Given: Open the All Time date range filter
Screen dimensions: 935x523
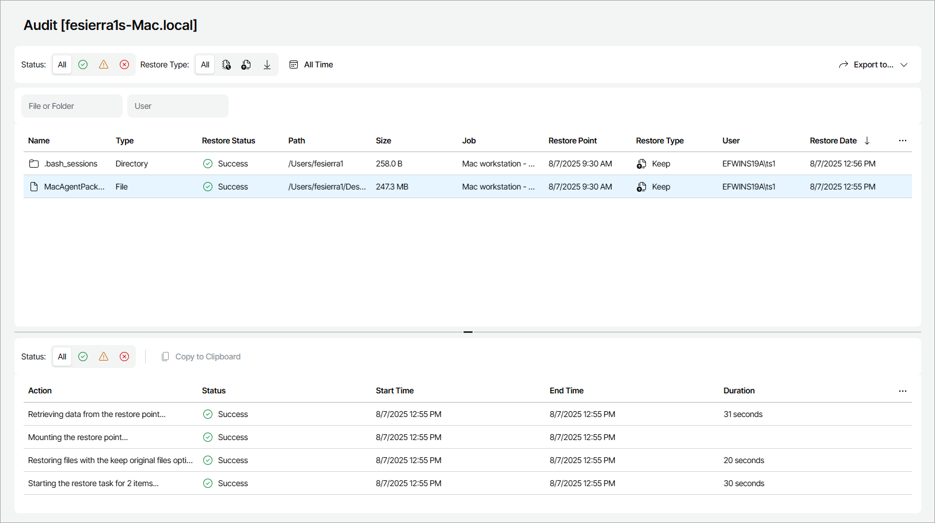Looking at the screenshot, I should tap(311, 65).
